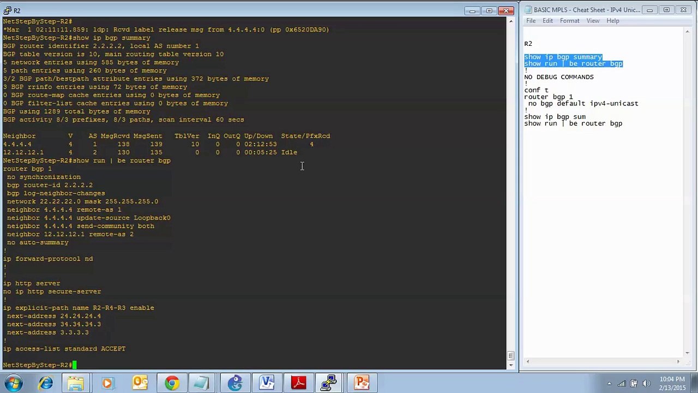Open Outlook from the taskbar
Image resolution: width=698 pixels, height=393 pixels.
[140, 383]
